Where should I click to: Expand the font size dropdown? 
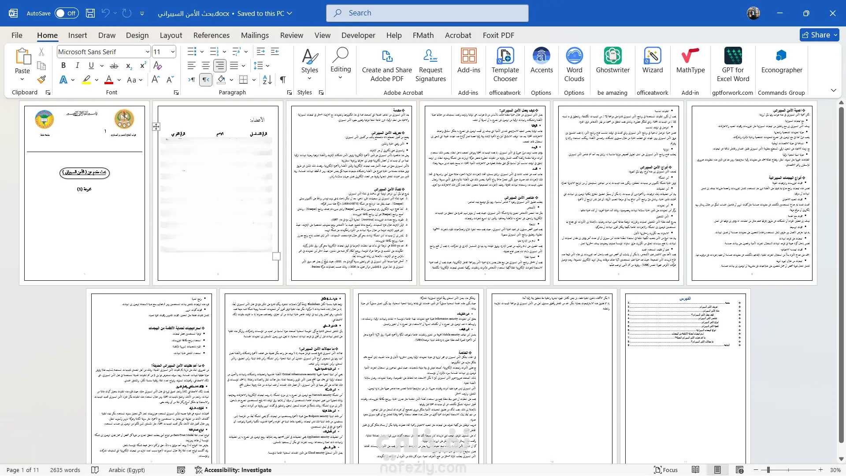(173, 52)
